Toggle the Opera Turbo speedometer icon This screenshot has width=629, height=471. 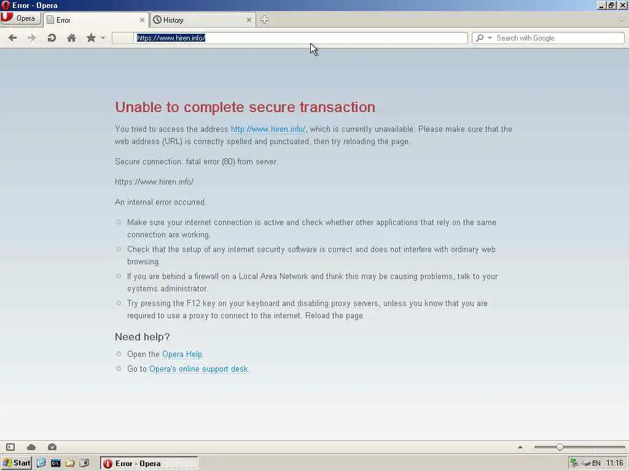tap(52, 447)
